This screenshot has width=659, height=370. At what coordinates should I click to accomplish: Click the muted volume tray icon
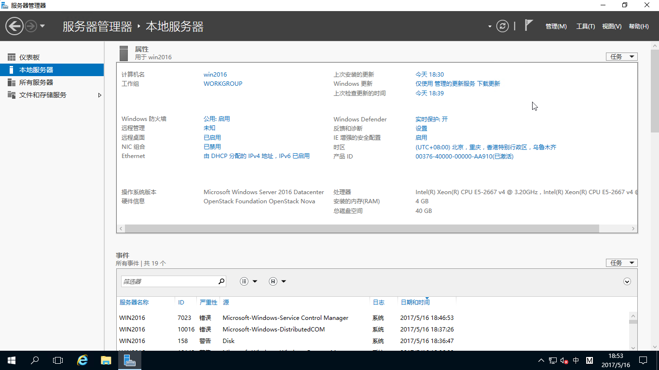(x=564, y=360)
